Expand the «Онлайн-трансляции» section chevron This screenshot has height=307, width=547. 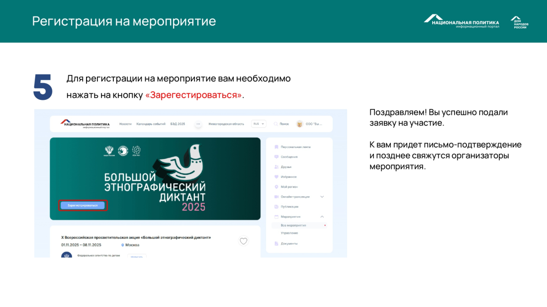[322, 197]
